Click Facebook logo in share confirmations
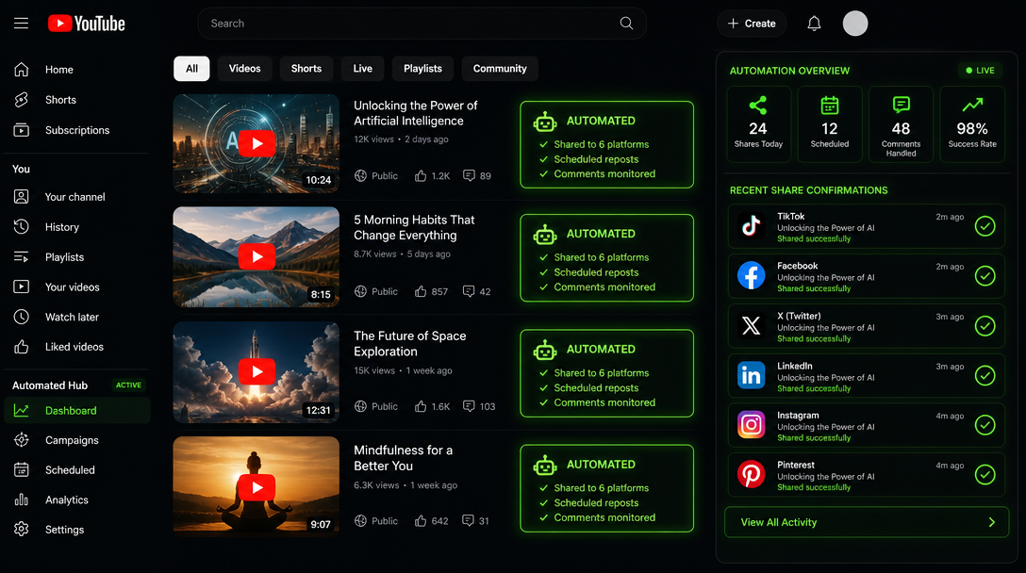 pyautogui.click(x=752, y=275)
